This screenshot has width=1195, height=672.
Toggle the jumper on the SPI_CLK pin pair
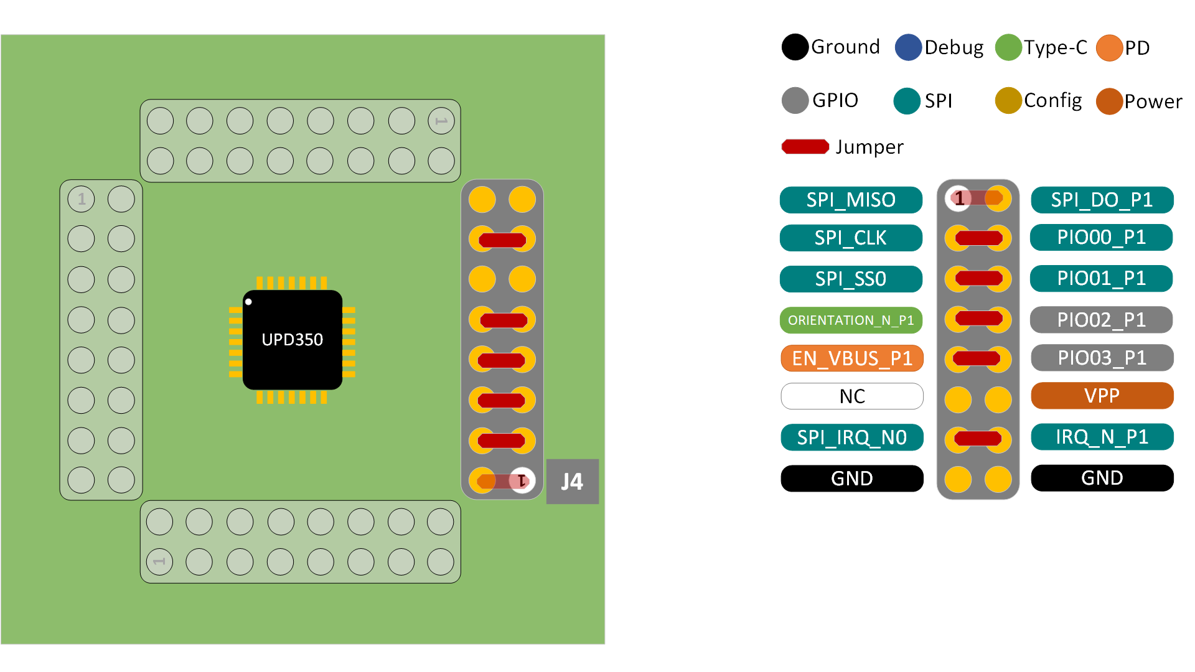[x=977, y=238]
